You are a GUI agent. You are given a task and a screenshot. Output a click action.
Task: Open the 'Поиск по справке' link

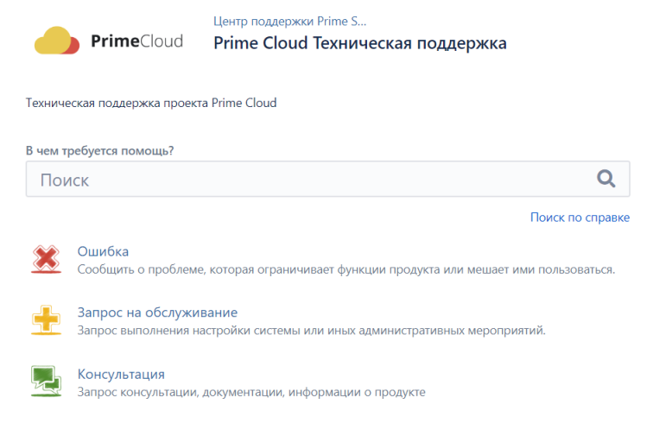pyautogui.click(x=580, y=218)
